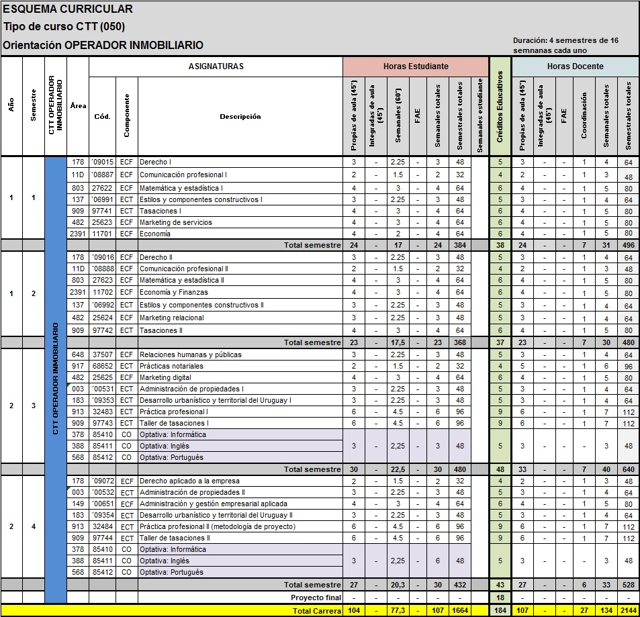Select 'Orientación OPERADOR INMOBILIARIO' heading
This screenshot has height=617, width=640.
[103, 45]
